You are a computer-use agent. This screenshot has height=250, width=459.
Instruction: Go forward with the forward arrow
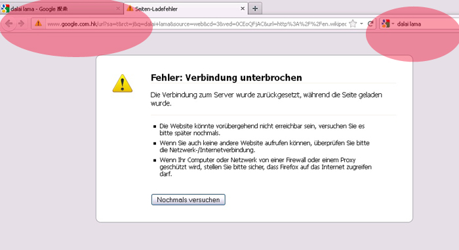coord(21,24)
